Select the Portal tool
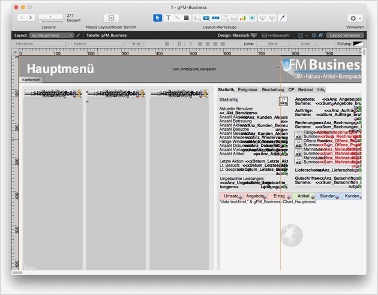 [234, 18]
